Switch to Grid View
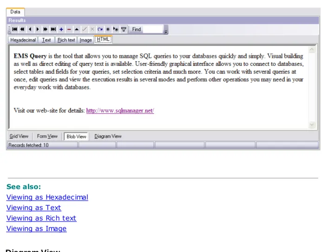 (x=19, y=136)
